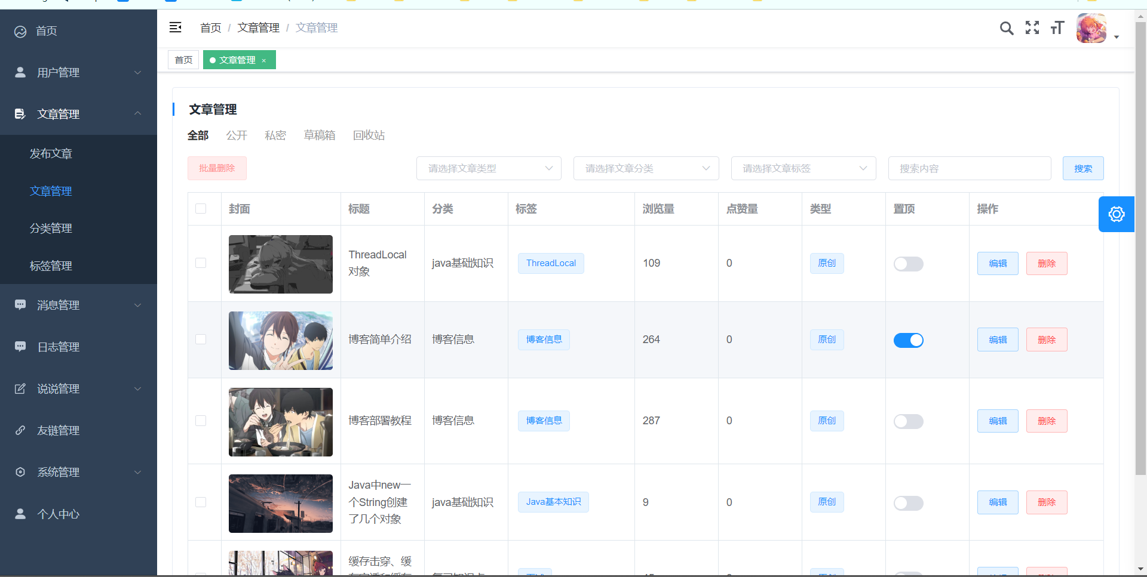This screenshot has width=1147, height=577.
Task: Click the 搜索 button
Action: tap(1083, 168)
